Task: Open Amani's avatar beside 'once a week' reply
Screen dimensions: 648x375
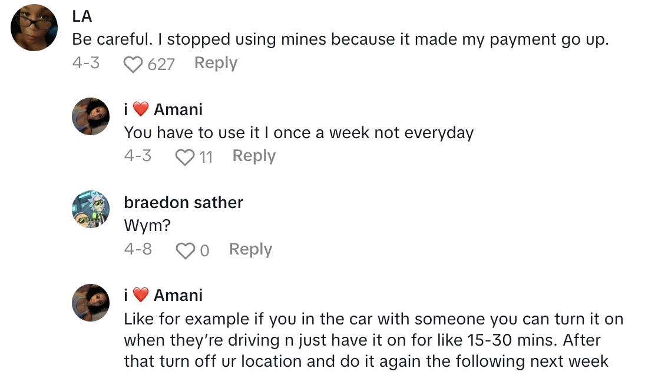Action: 91,116
